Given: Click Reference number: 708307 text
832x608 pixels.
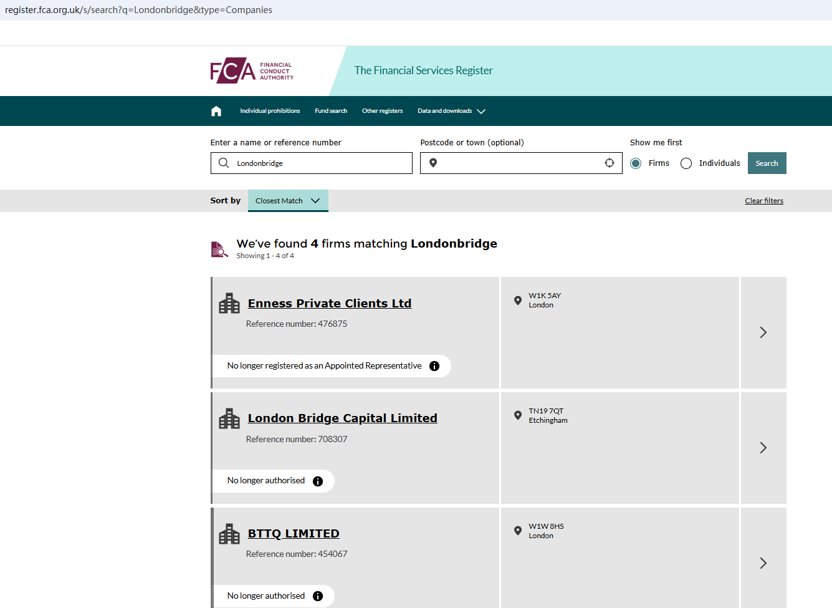Looking at the screenshot, I should click(x=297, y=439).
